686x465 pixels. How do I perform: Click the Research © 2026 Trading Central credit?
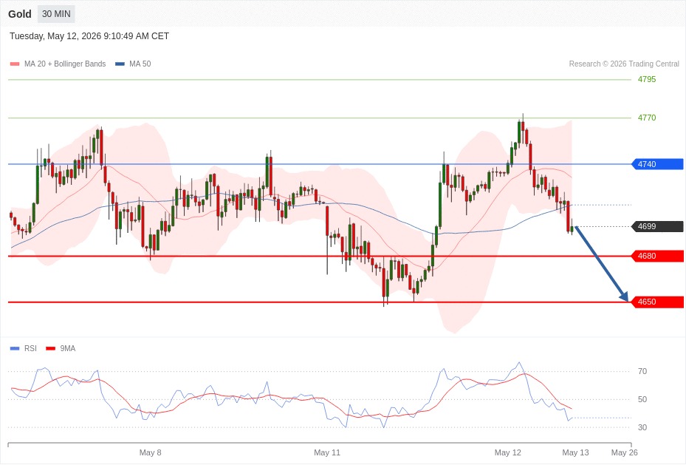[x=624, y=64]
